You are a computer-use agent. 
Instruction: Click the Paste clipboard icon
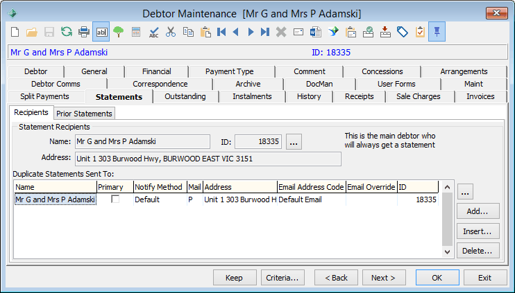[205, 32]
